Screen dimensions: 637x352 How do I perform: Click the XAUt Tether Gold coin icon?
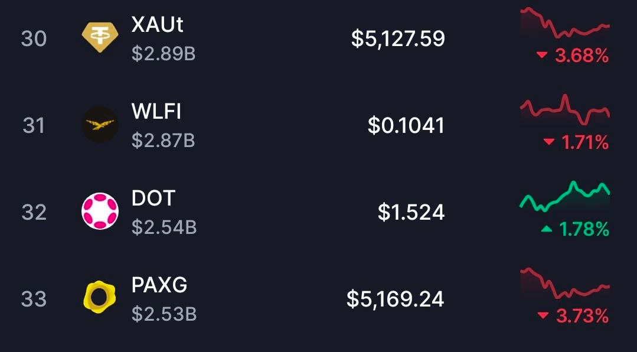coord(100,38)
